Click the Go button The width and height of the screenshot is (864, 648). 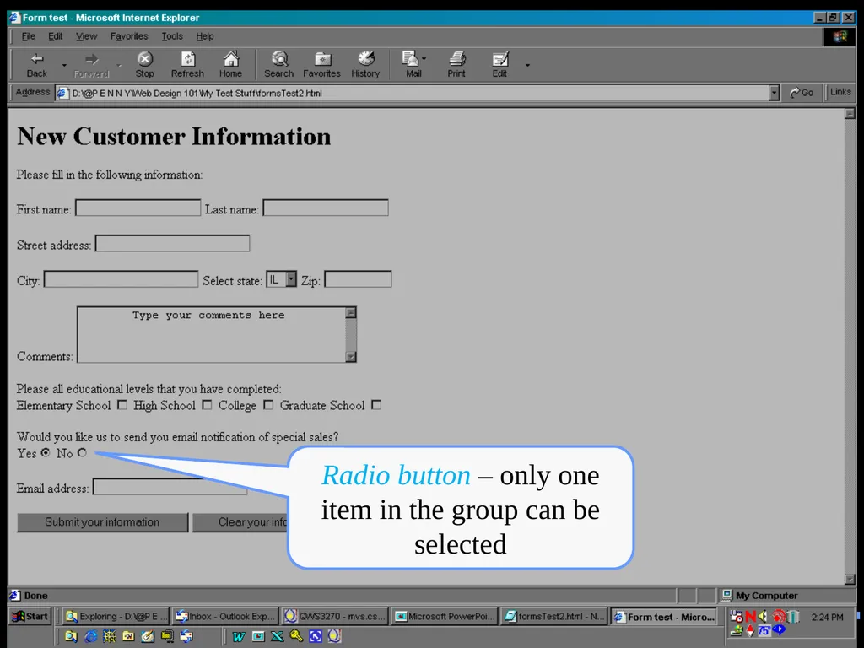(802, 93)
